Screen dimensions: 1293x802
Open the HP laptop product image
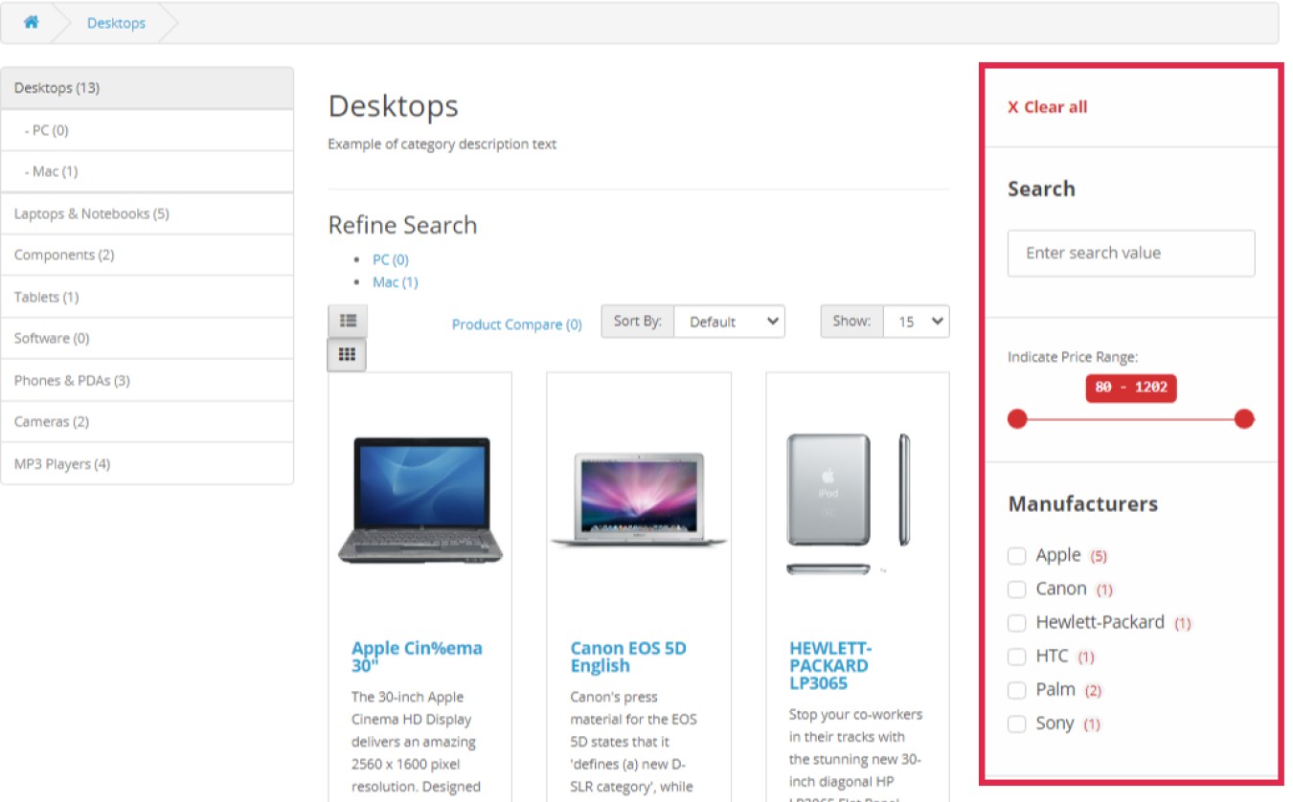(x=420, y=500)
